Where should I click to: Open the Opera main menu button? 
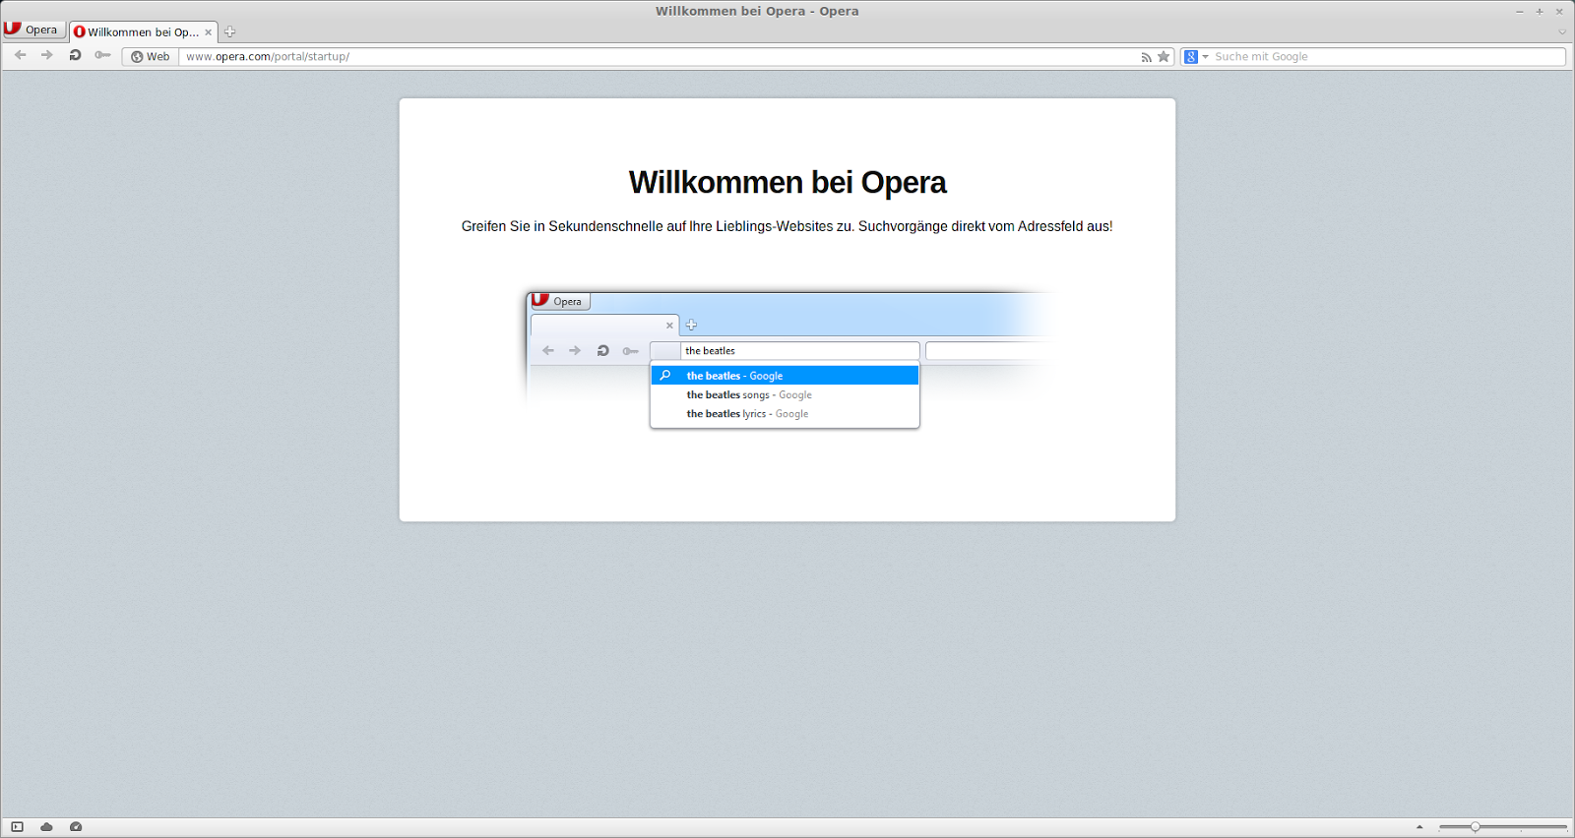coord(33,30)
